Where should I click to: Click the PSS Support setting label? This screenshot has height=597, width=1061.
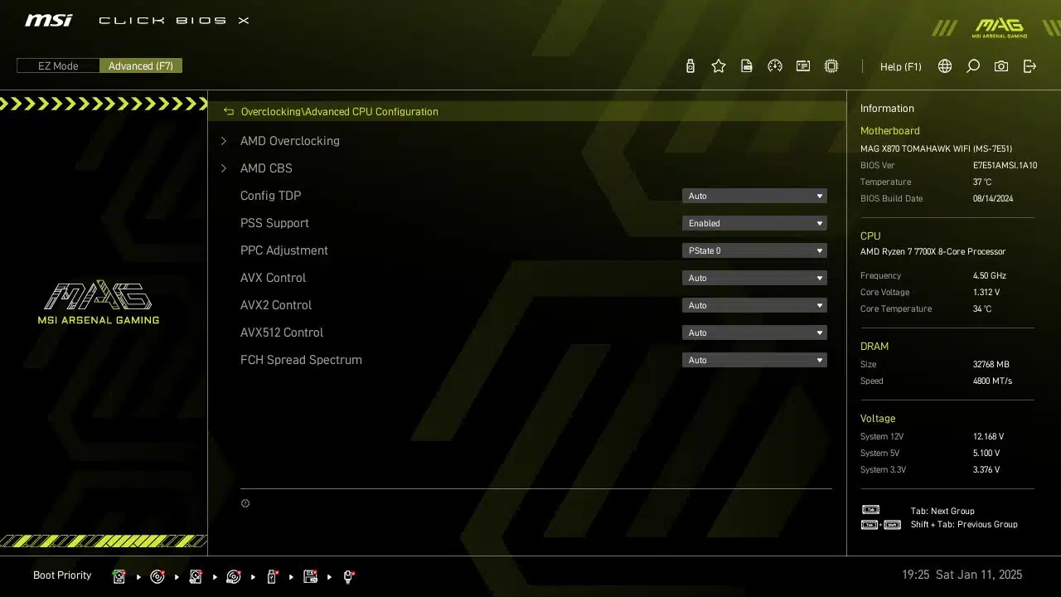click(x=274, y=223)
